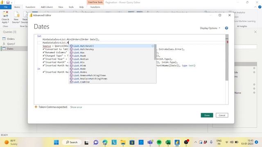Screen dimensions: 262x147
Task: Select List.MatchesAny suggestion
Action: (x=111, y=49)
